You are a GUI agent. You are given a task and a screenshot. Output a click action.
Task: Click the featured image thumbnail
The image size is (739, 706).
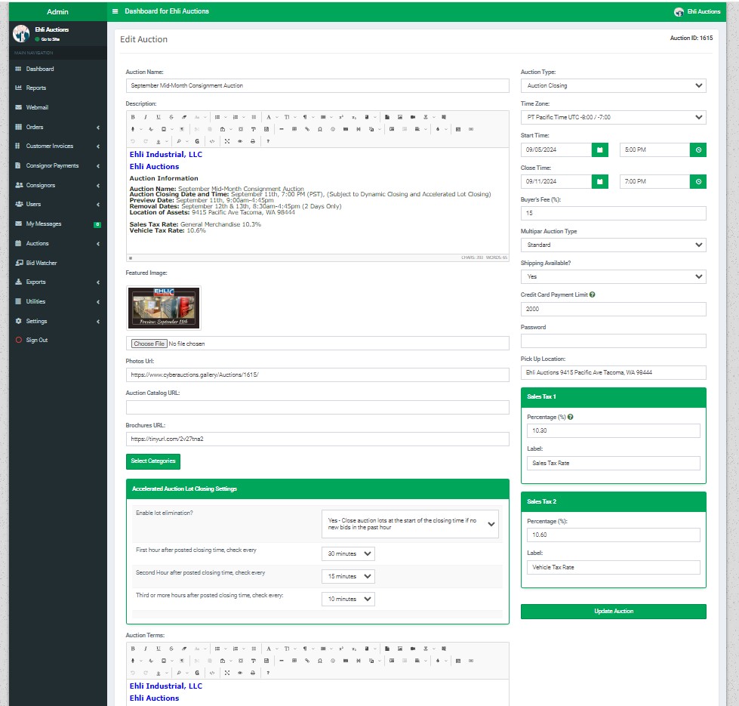tap(164, 308)
